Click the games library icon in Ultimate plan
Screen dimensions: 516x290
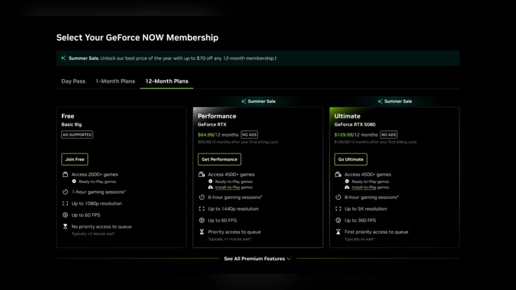(x=338, y=174)
